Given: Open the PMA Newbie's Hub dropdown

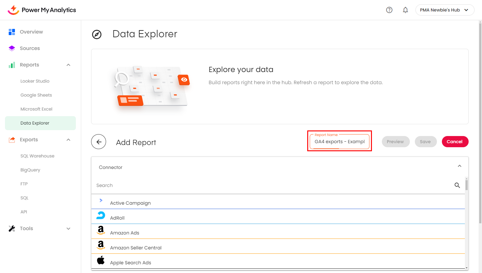Looking at the screenshot, I should tap(444, 10).
